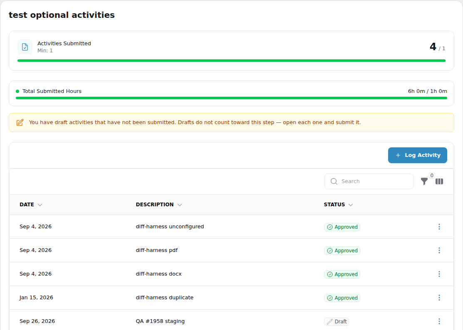This screenshot has height=330, width=463.
Task: Focus the Search input field
Action: coord(369,181)
